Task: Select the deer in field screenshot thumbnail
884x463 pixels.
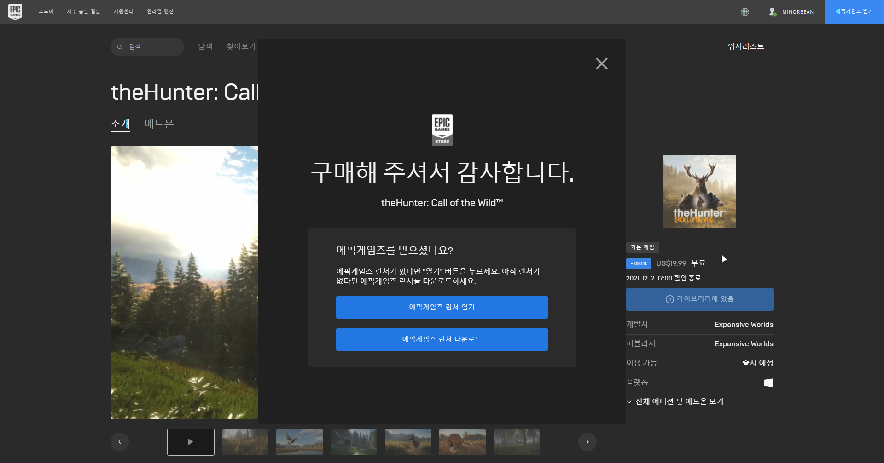Action: [x=408, y=442]
